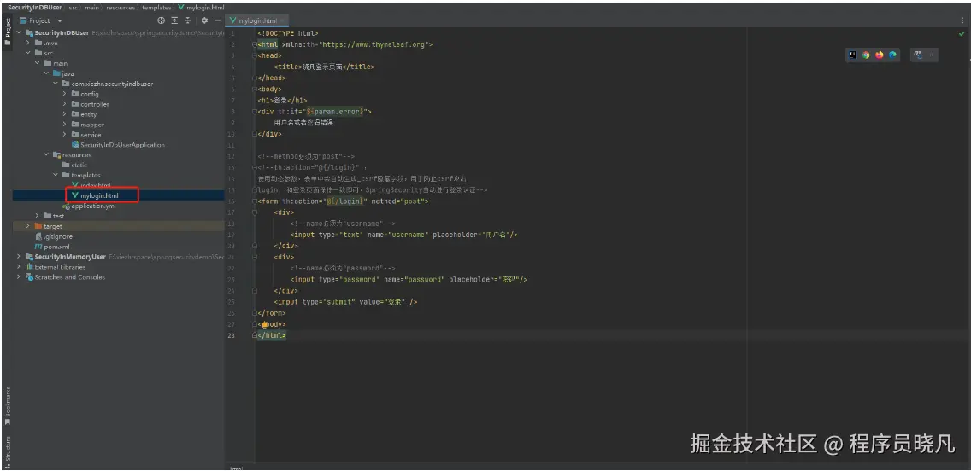Open the Bookmarks tool window side tab

pyautogui.click(x=8, y=406)
